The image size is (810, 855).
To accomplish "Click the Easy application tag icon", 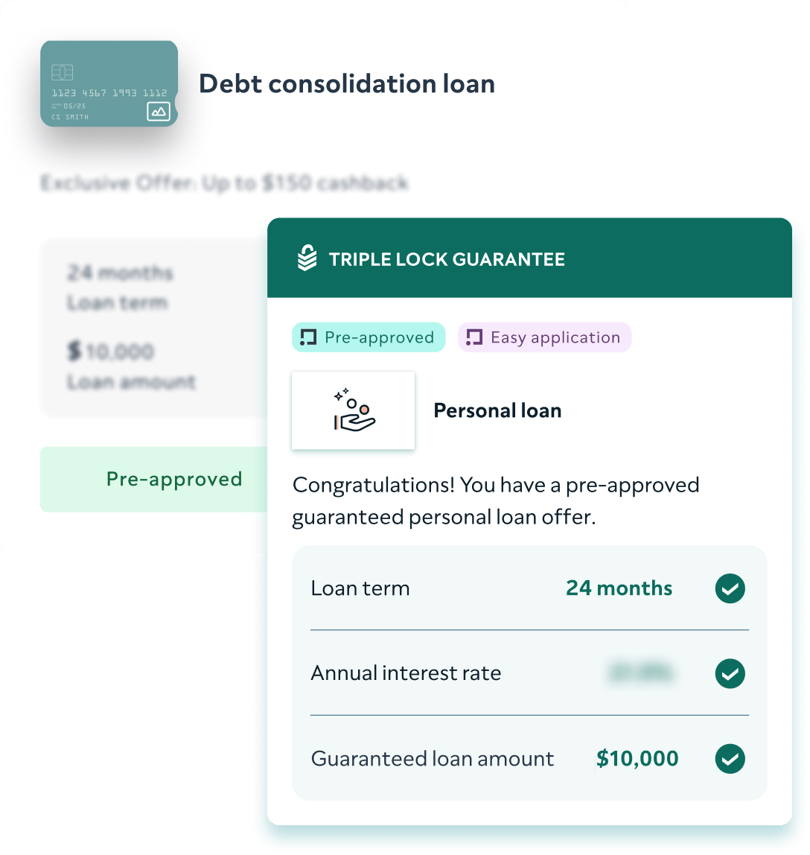I will (x=474, y=337).
